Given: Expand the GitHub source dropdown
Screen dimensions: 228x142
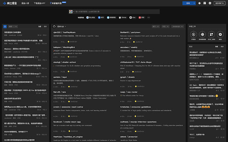Looking at the screenshot, I should point(61,26).
